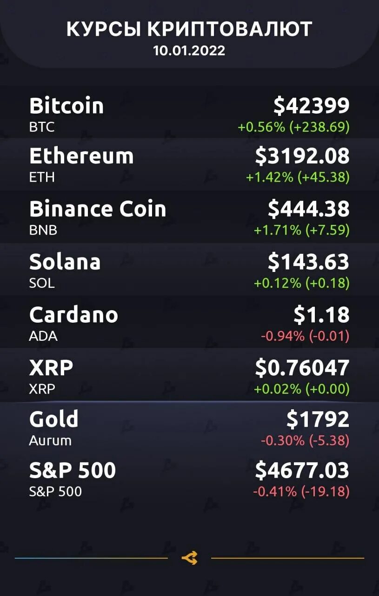
Task: Select the XRP coin title
Action: [x=51, y=368]
